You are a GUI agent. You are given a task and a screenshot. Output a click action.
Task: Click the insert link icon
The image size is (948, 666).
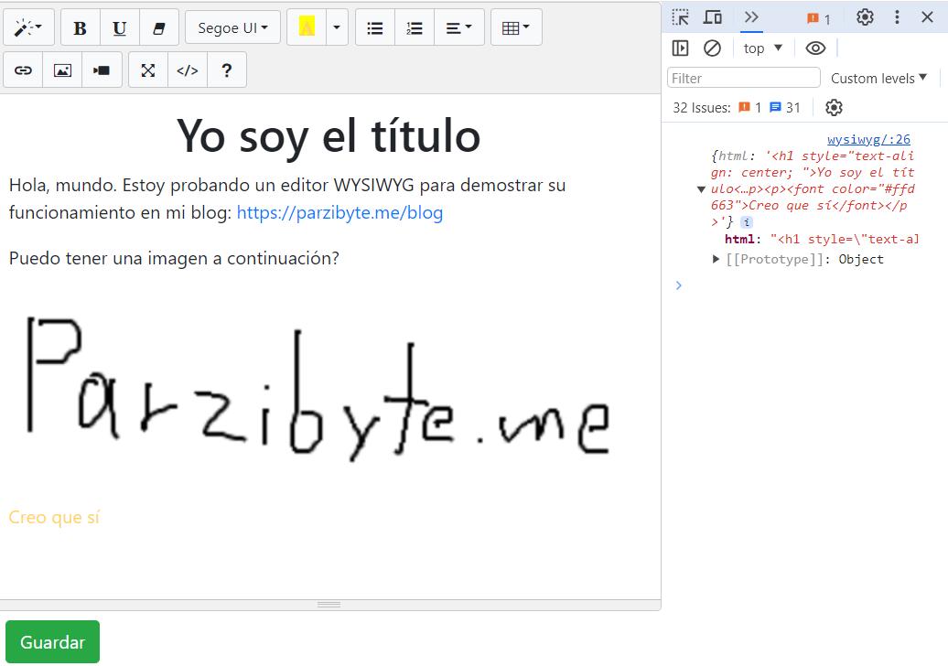(23, 70)
